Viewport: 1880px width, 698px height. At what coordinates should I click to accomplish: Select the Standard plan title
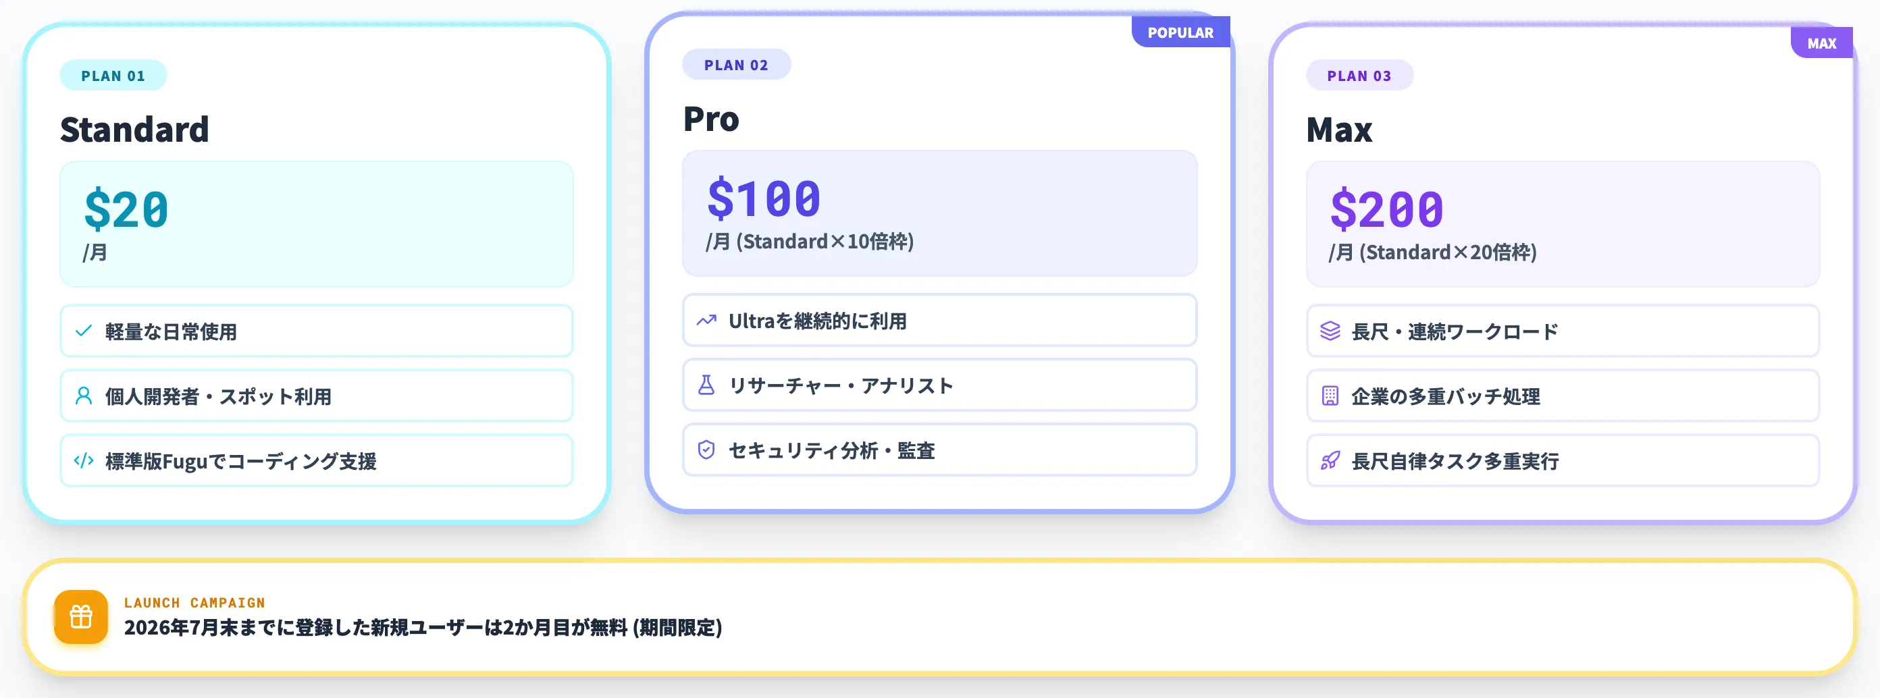pos(134,130)
